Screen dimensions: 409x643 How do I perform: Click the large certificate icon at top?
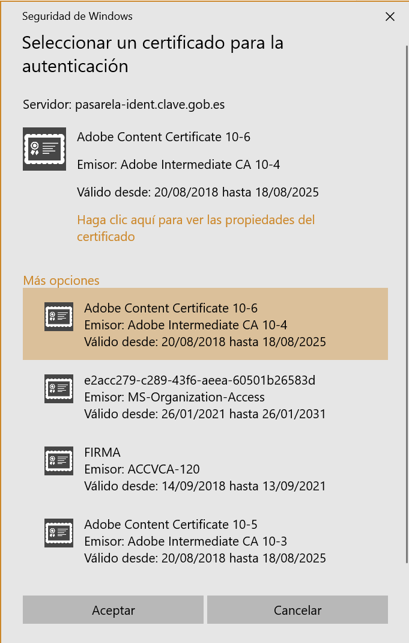44,148
